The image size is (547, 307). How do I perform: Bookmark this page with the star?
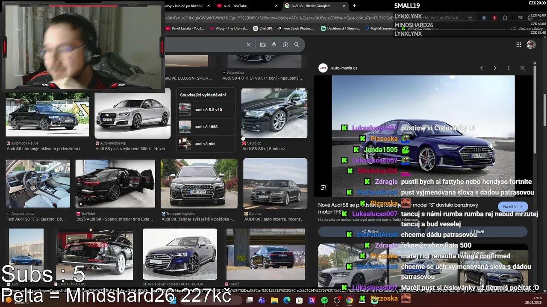coord(470,18)
